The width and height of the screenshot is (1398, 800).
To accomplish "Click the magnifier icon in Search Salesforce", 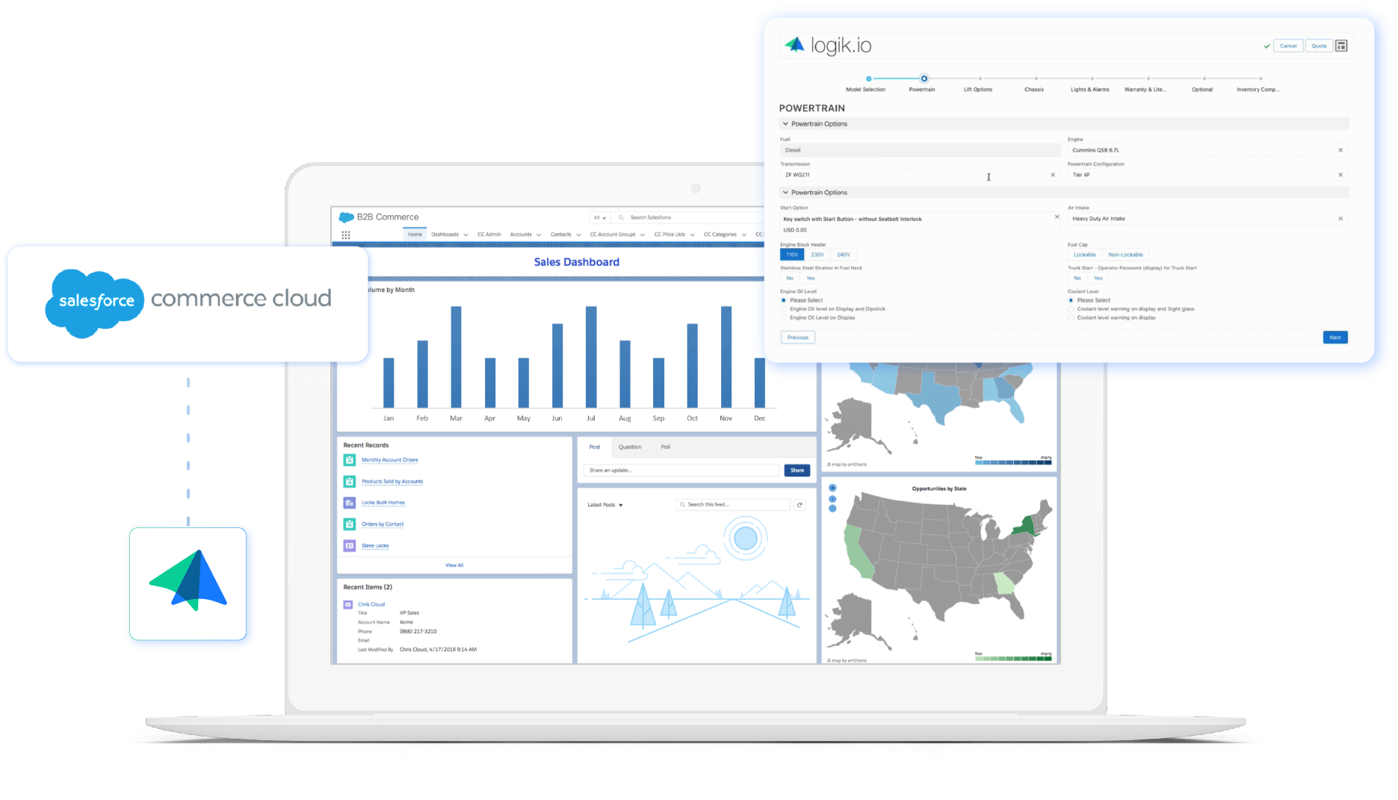I will point(621,217).
